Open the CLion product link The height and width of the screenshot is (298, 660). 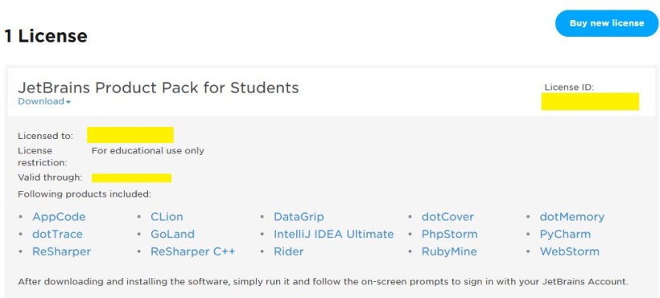pyautogui.click(x=167, y=217)
